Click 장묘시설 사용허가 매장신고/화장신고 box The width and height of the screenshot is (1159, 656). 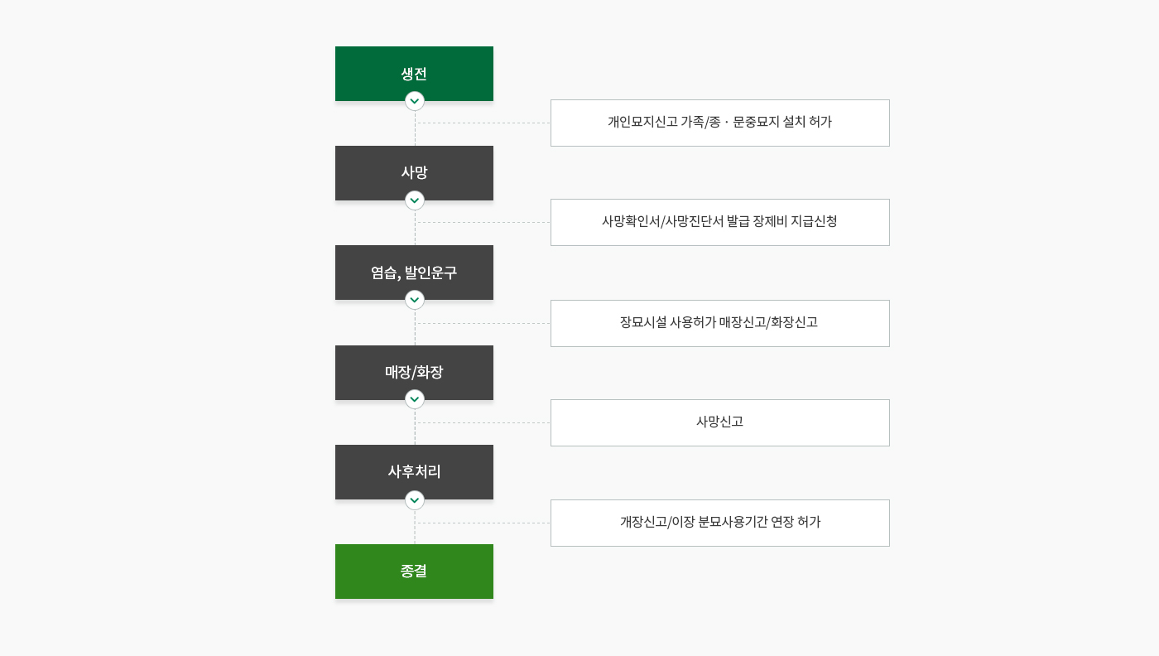pos(719,323)
